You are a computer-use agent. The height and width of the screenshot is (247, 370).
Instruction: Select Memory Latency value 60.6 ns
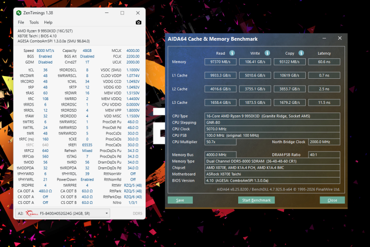[x=324, y=62]
